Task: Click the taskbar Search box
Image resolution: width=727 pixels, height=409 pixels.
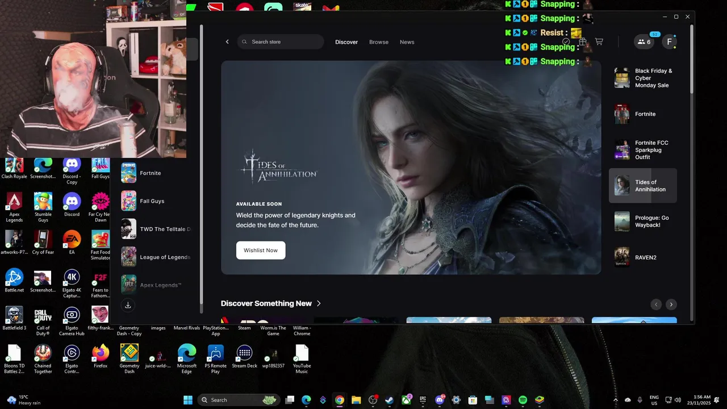Action: (x=239, y=400)
